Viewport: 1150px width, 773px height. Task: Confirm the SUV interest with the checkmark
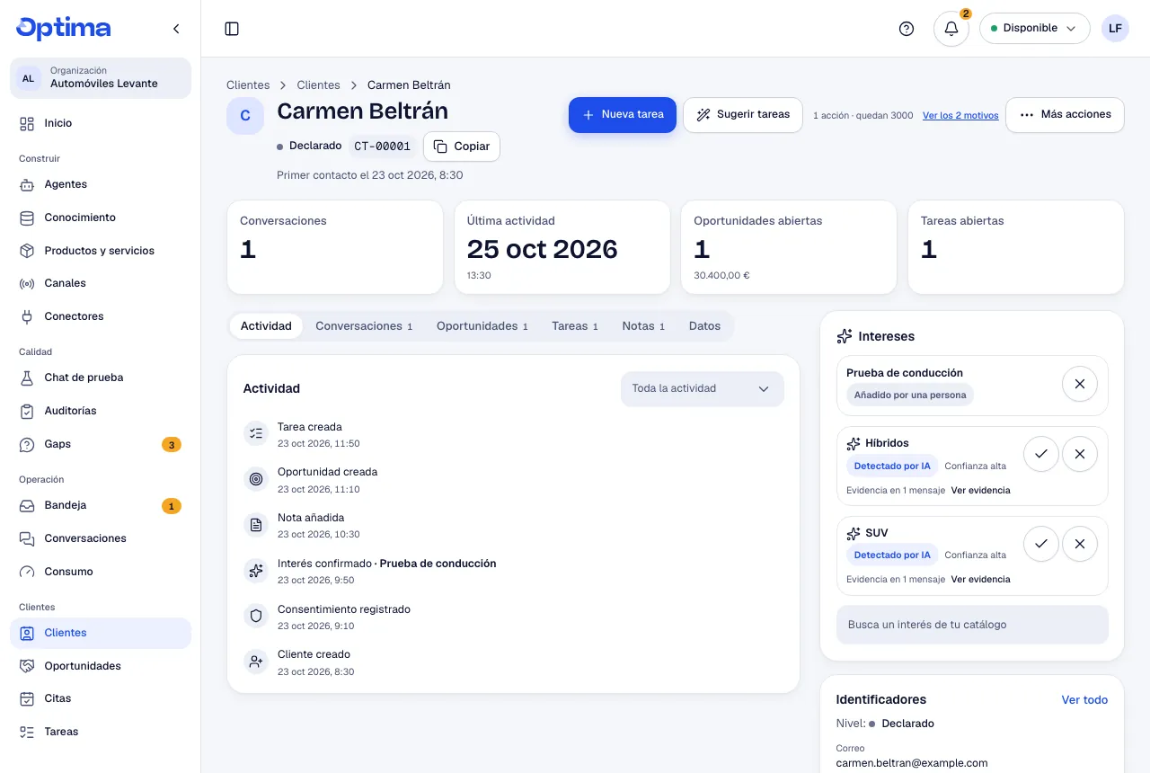pos(1041,544)
